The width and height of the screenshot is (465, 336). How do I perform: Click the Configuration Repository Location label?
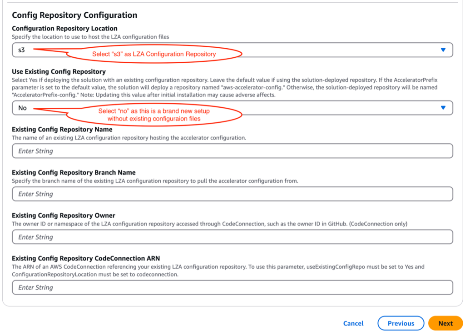(x=65, y=28)
